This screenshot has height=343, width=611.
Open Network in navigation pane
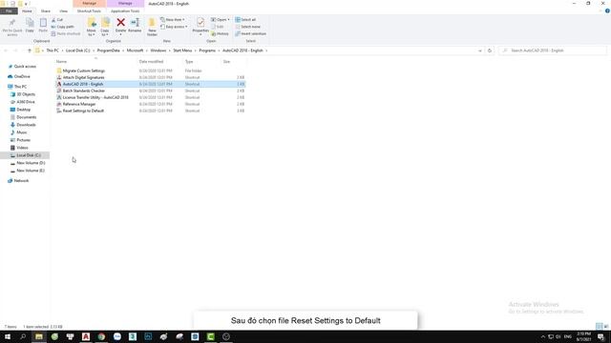point(21,181)
